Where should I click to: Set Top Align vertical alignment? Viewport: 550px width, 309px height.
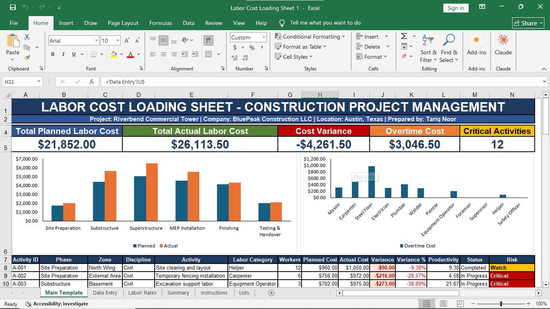pyautogui.click(x=153, y=39)
